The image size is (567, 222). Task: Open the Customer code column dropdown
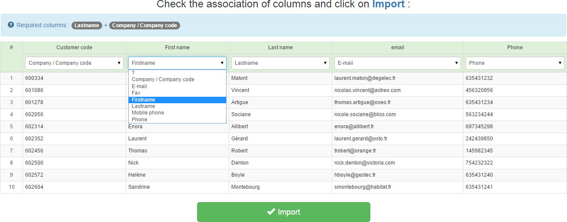[74, 63]
